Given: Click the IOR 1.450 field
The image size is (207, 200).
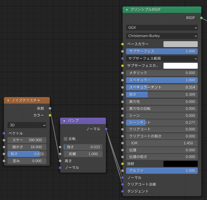Looking at the screenshot, I should pos(162,143).
